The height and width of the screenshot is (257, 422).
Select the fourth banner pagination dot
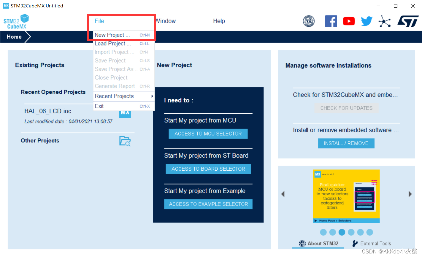tap(351, 232)
